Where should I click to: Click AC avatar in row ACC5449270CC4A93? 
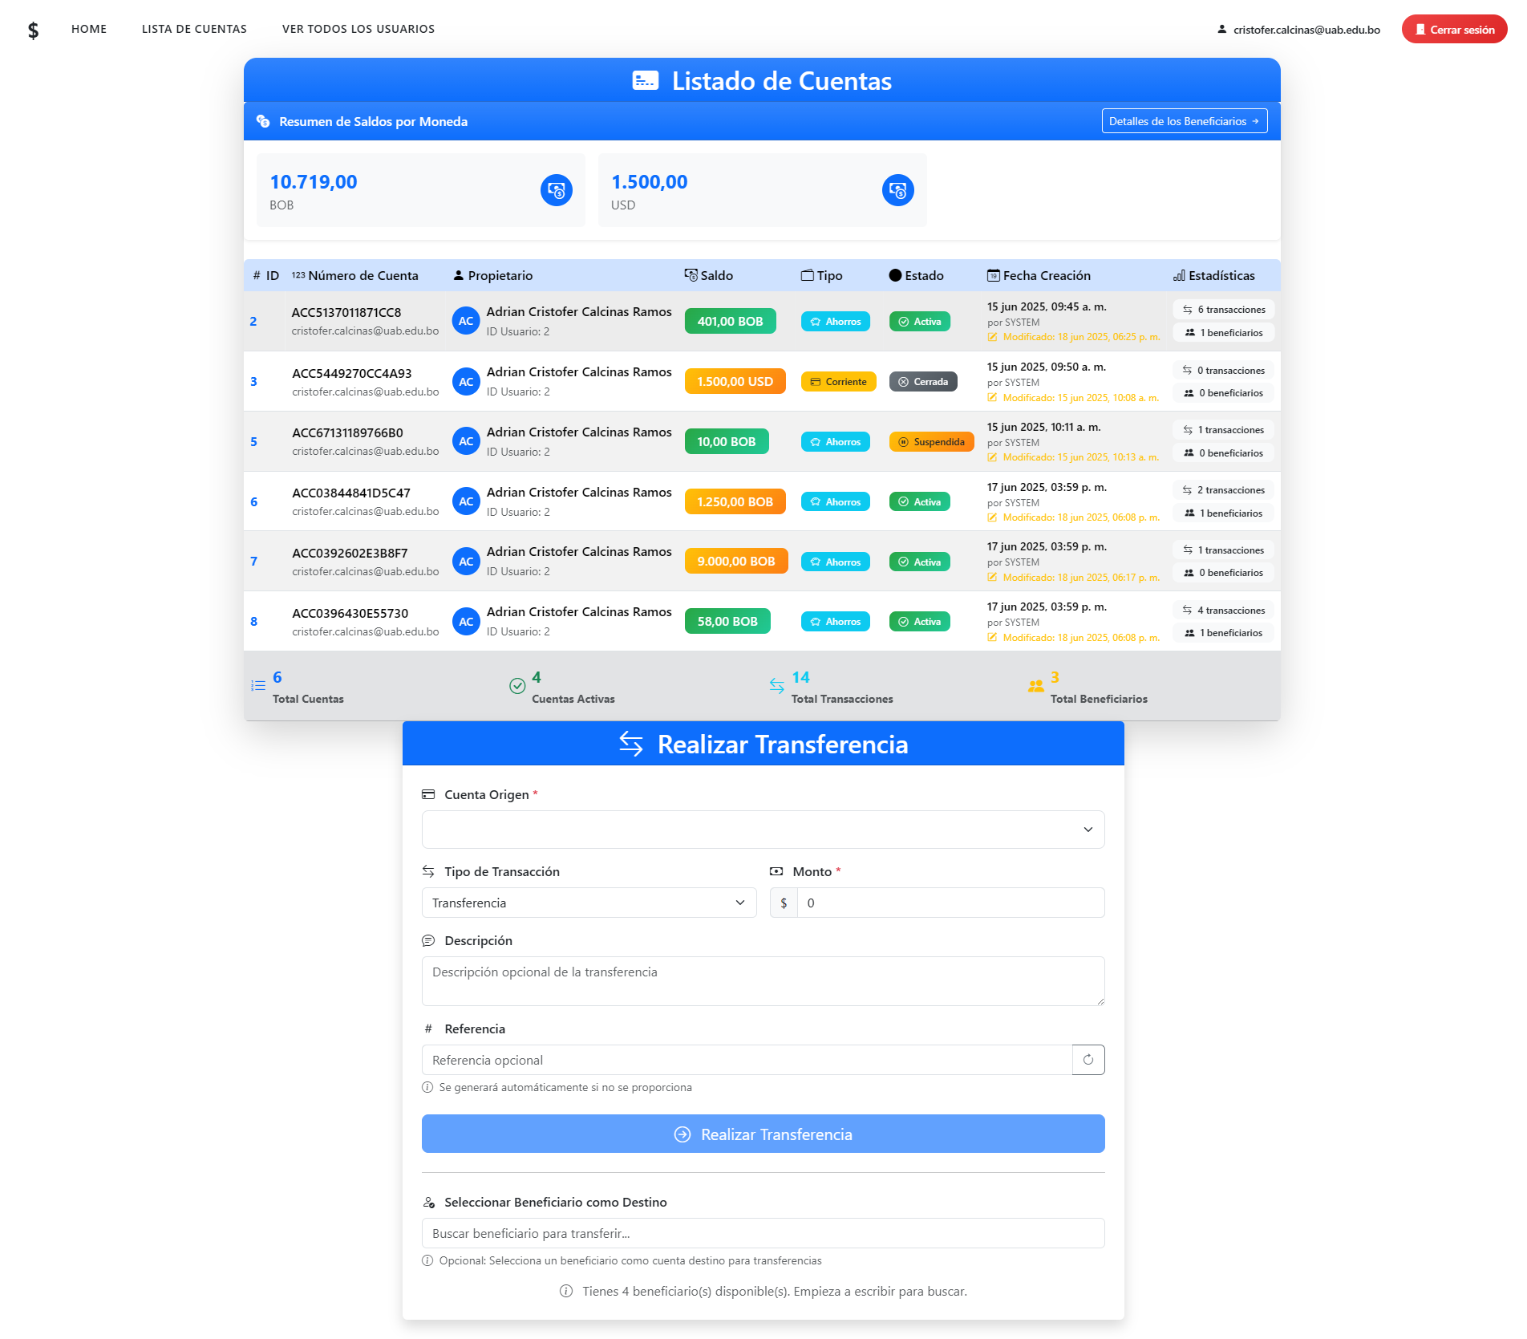pyautogui.click(x=466, y=382)
